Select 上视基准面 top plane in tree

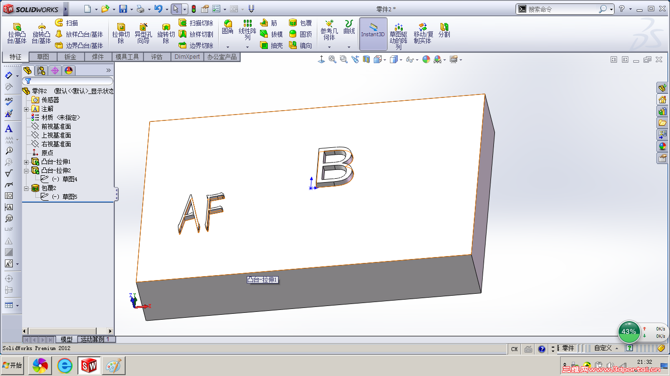[x=56, y=135]
